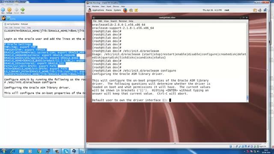Open the media player icon on the taskbar
Screen dimensions: 274x154
[x=30, y=151]
